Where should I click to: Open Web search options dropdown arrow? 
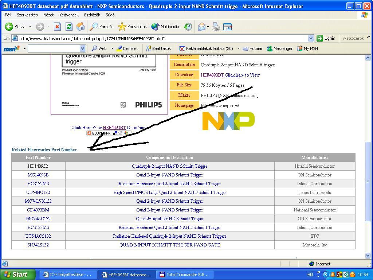pyautogui.click(x=112, y=48)
